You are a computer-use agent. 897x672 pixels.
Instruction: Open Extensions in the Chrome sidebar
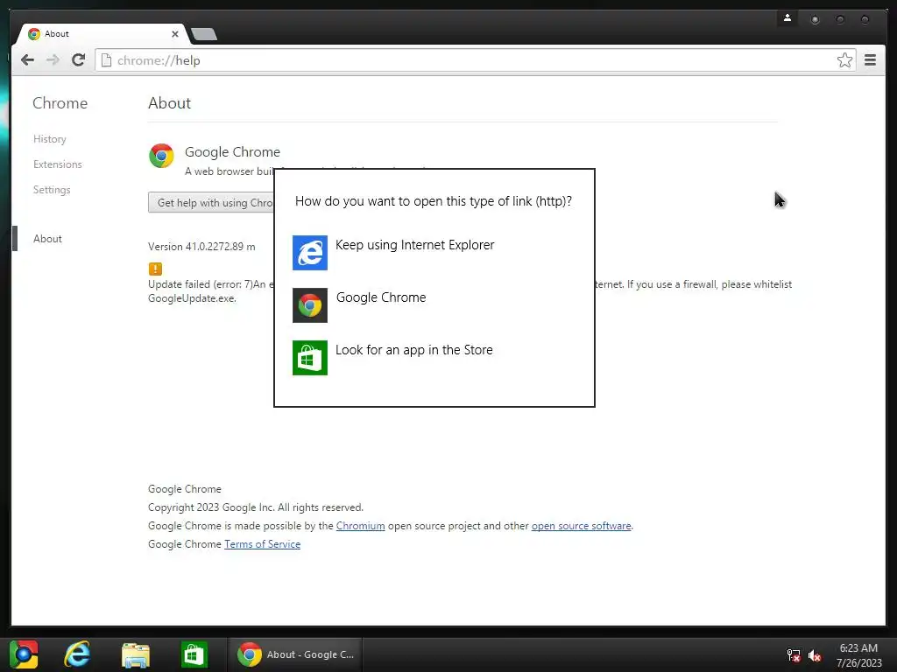(x=58, y=164)
